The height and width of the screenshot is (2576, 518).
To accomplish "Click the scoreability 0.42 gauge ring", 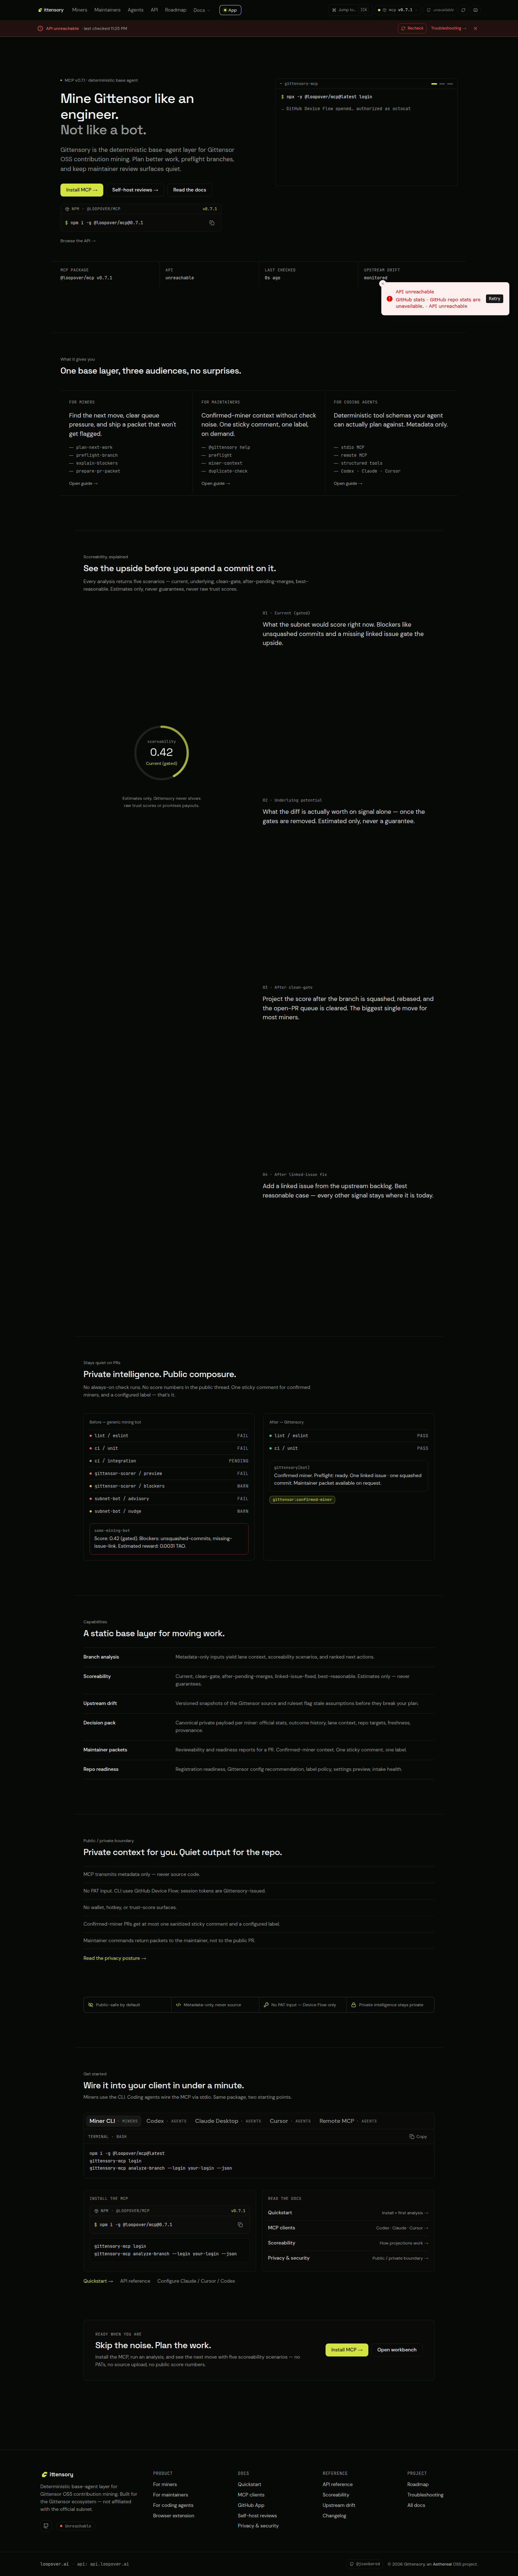I will pos(161,752).
